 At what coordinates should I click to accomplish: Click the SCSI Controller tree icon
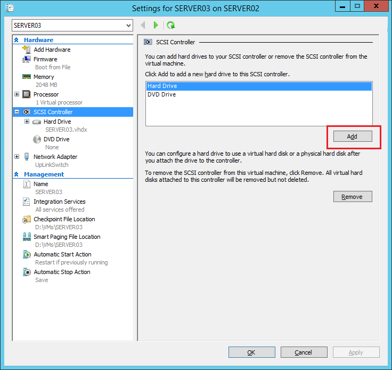pos(27,112)
